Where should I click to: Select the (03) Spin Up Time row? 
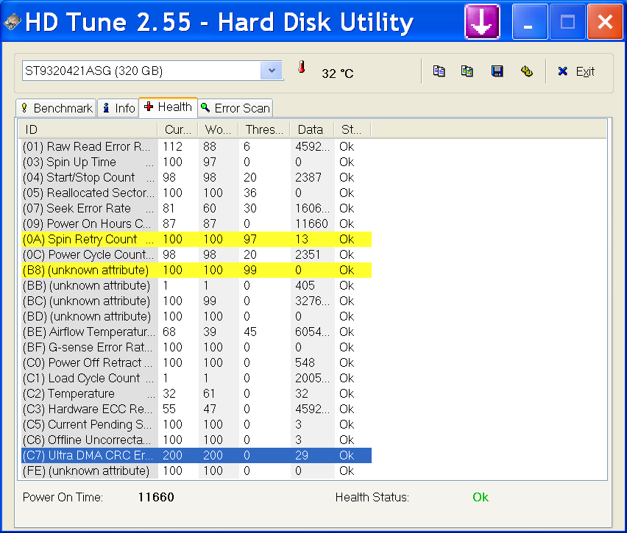click(x=196, y=162)
